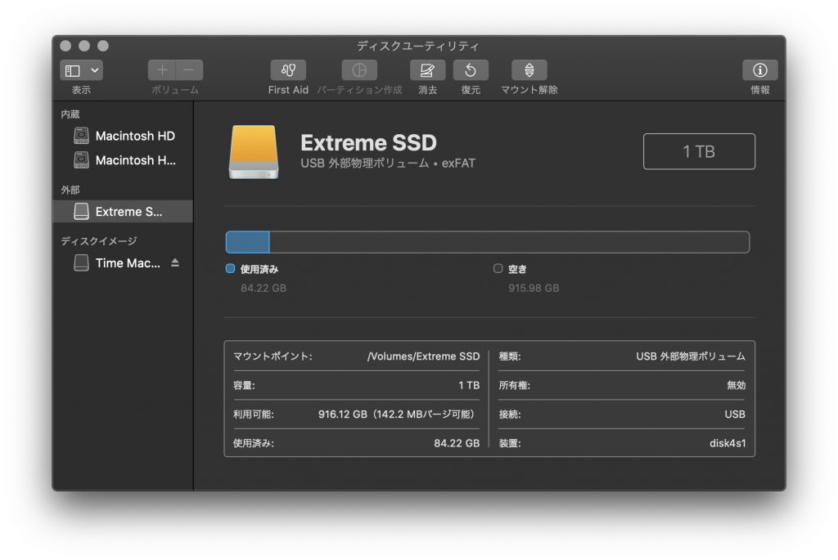
Task: Open the info (情報) icon
Action: pyautogui.click(x=760, y=70)
